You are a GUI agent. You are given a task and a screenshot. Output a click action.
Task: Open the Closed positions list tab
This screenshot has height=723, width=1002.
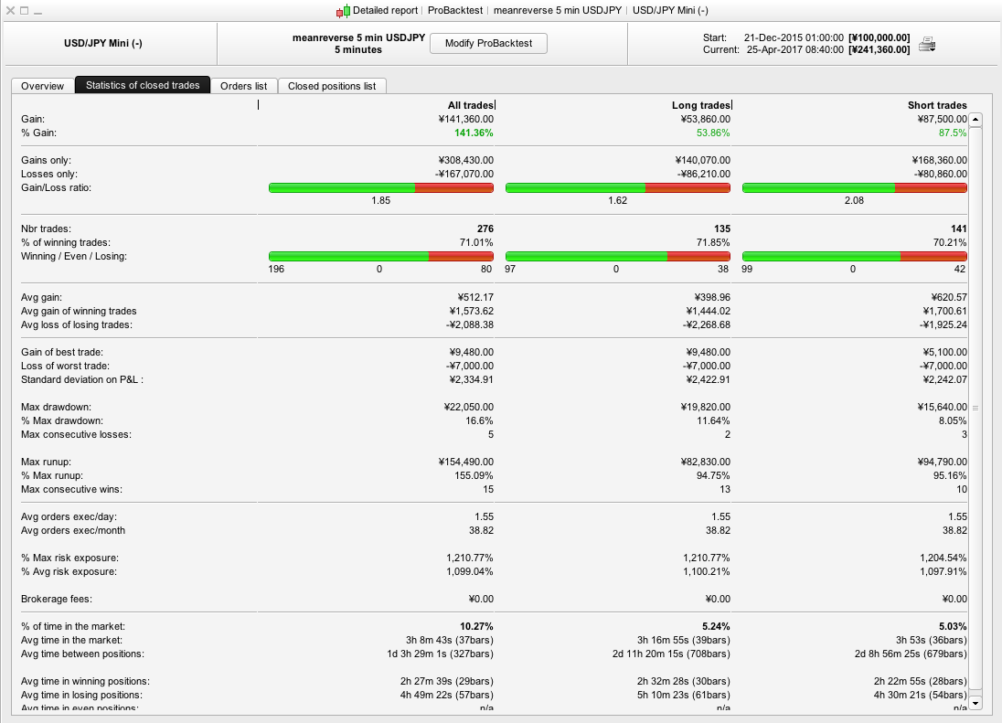(332, 86)
